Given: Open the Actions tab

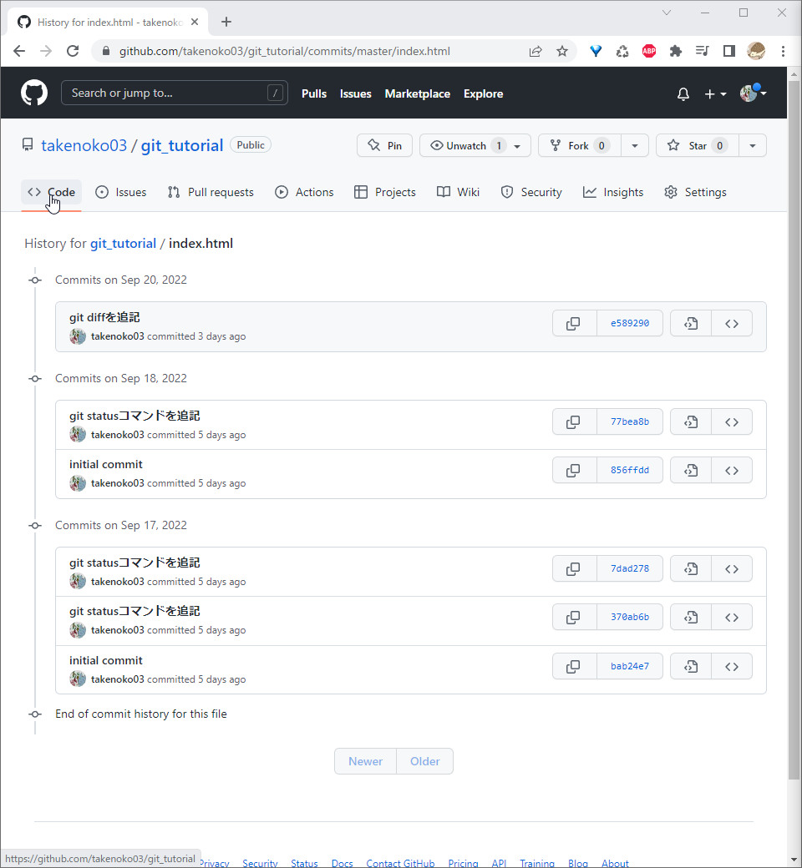Looking at the screenshot, I should pyautogui.click(x=304, y=192).
